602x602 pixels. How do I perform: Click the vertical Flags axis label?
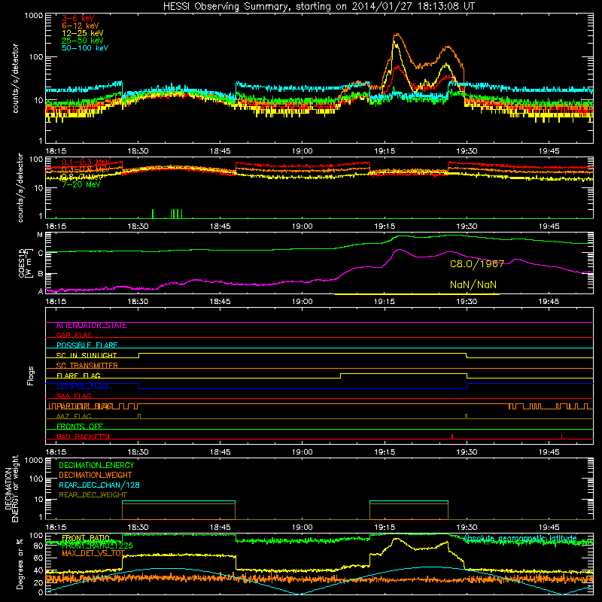click(31, 375)
